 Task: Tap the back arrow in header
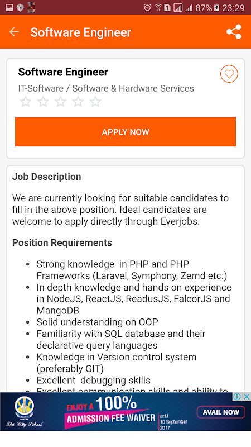click(x=14, y=32)
